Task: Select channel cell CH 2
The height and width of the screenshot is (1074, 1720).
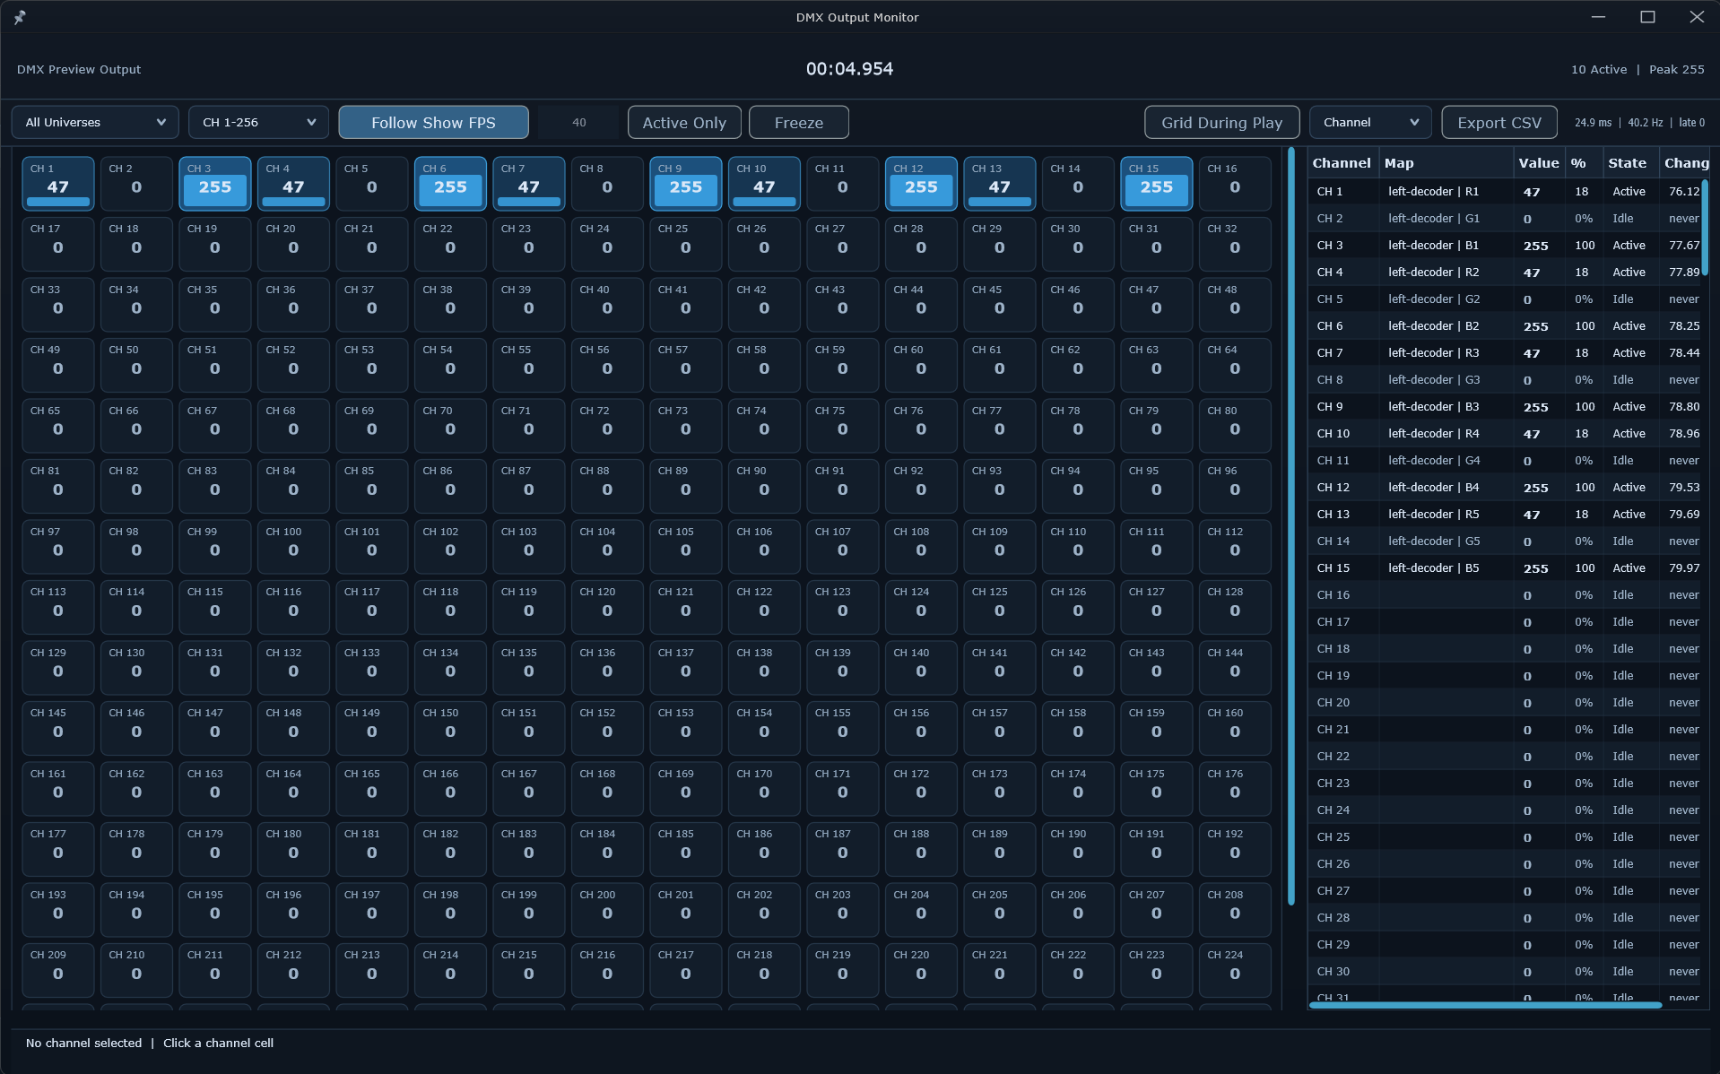Action: point(136,184)
